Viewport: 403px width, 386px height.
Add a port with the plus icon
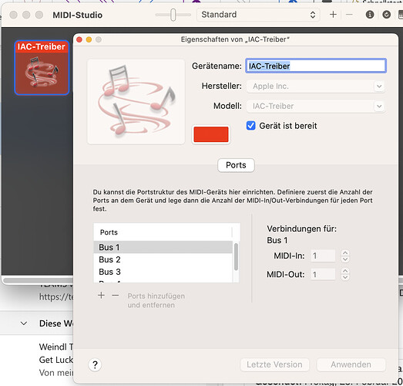[x=101, y=296]
